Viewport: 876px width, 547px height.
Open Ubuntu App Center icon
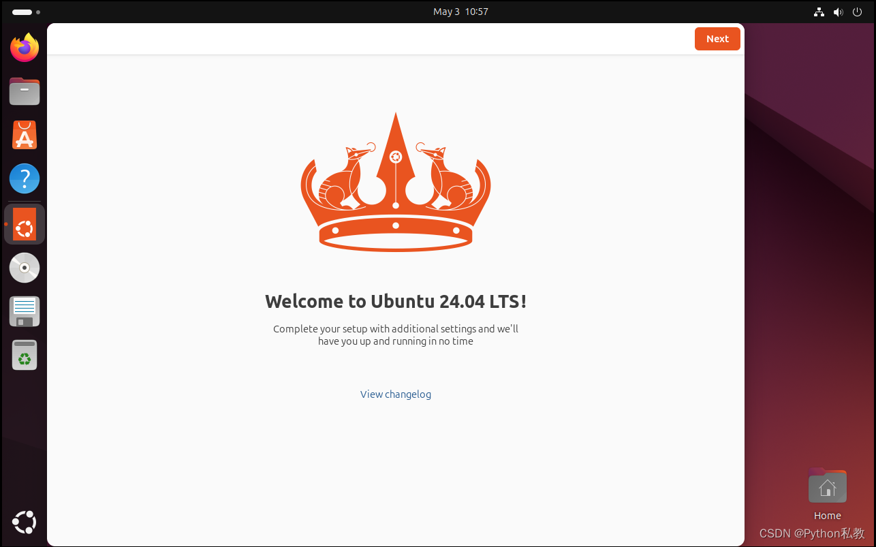[25, 135]
